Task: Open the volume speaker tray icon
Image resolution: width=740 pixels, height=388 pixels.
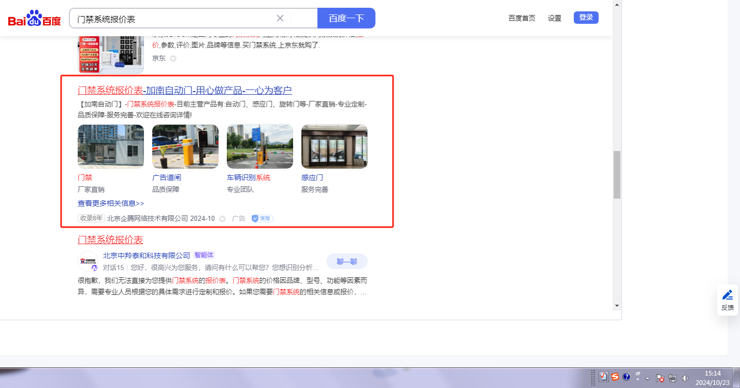Action: click(x=686, y=378)
